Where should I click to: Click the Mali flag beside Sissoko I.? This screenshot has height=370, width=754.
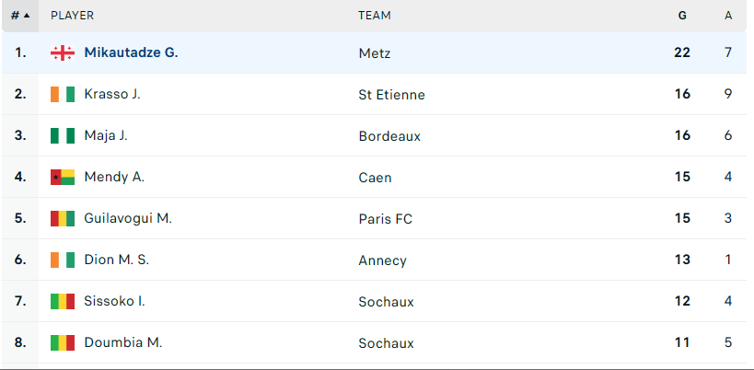click(63, 301)
